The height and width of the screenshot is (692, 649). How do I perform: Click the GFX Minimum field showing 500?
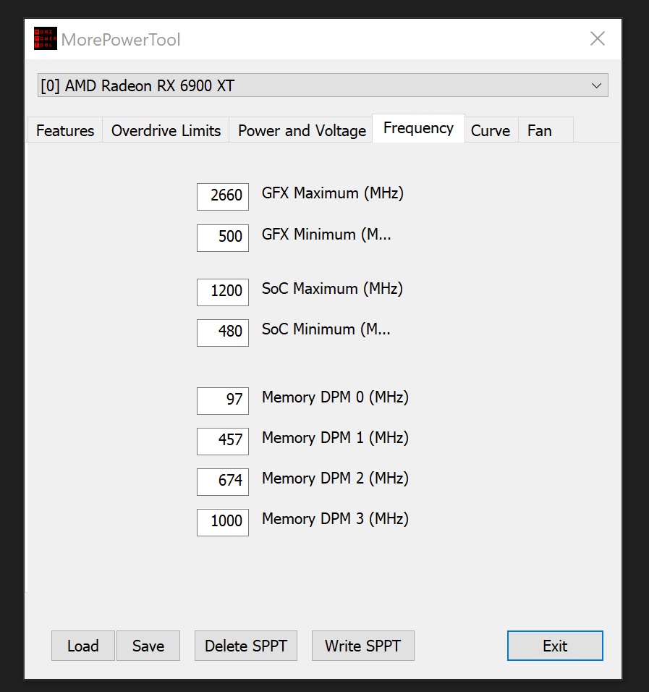coord(223,238)
